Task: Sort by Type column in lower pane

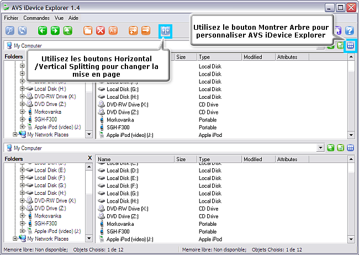Action: (x=219, y=160)
